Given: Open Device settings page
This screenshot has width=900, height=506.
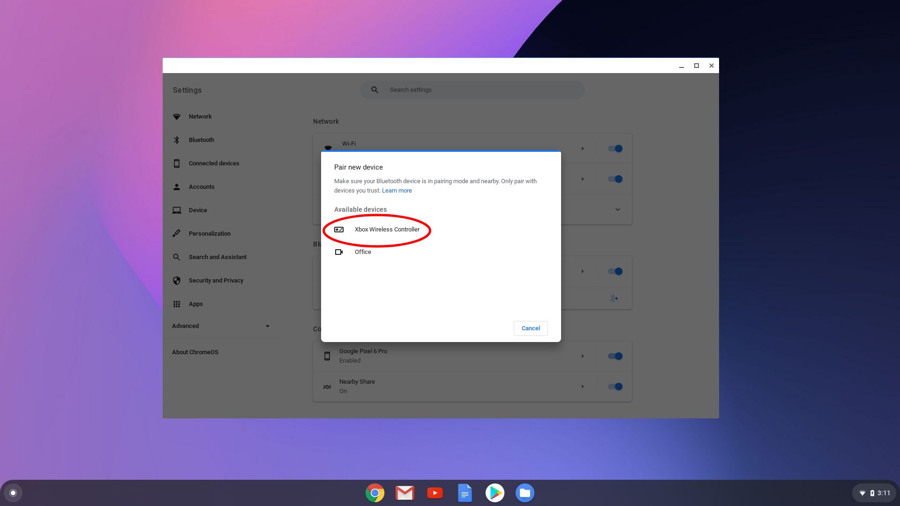Looking at the screenshot, I should 198,210.
